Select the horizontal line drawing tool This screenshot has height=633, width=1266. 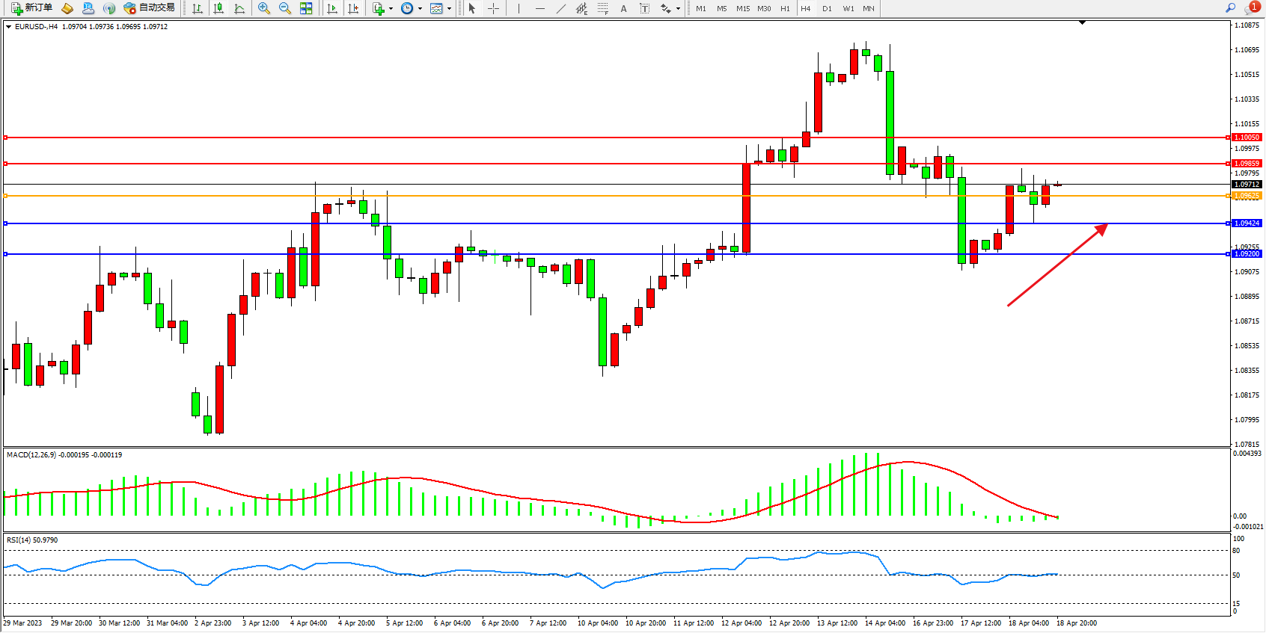point(540,8)
